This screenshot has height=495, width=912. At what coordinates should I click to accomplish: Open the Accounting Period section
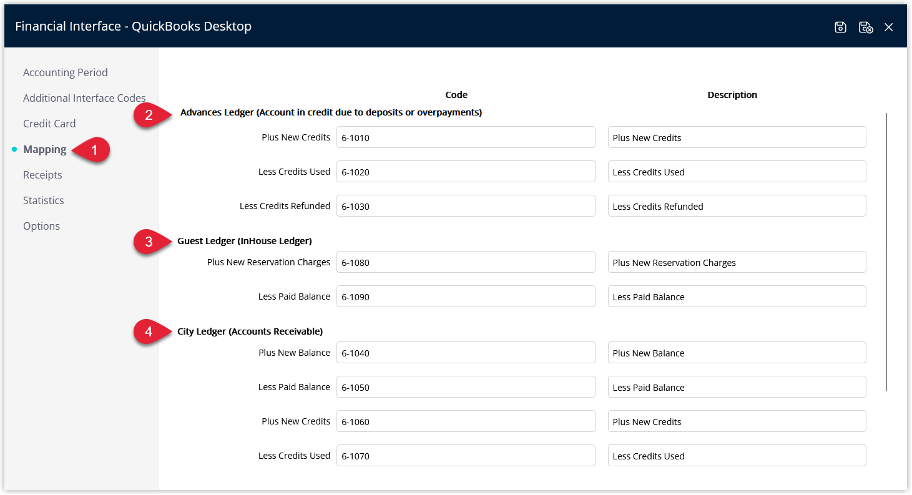coord(66,72)
